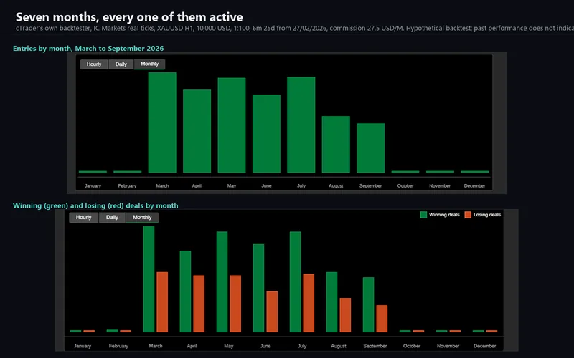Click May green winning deals bar
This screenshot has height=358, width=574.
222,281
